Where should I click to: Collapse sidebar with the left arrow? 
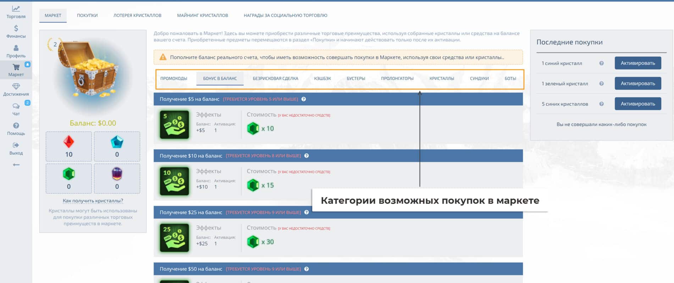pyautogui.click(x=16, y=165)
